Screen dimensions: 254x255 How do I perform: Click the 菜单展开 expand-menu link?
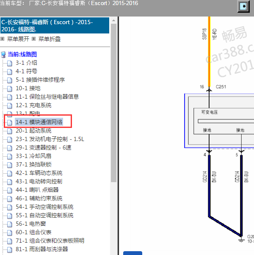point(18,39)
